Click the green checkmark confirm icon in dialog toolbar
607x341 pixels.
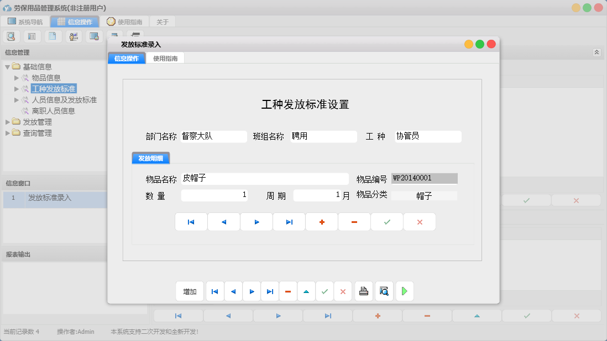coord(325,291)
